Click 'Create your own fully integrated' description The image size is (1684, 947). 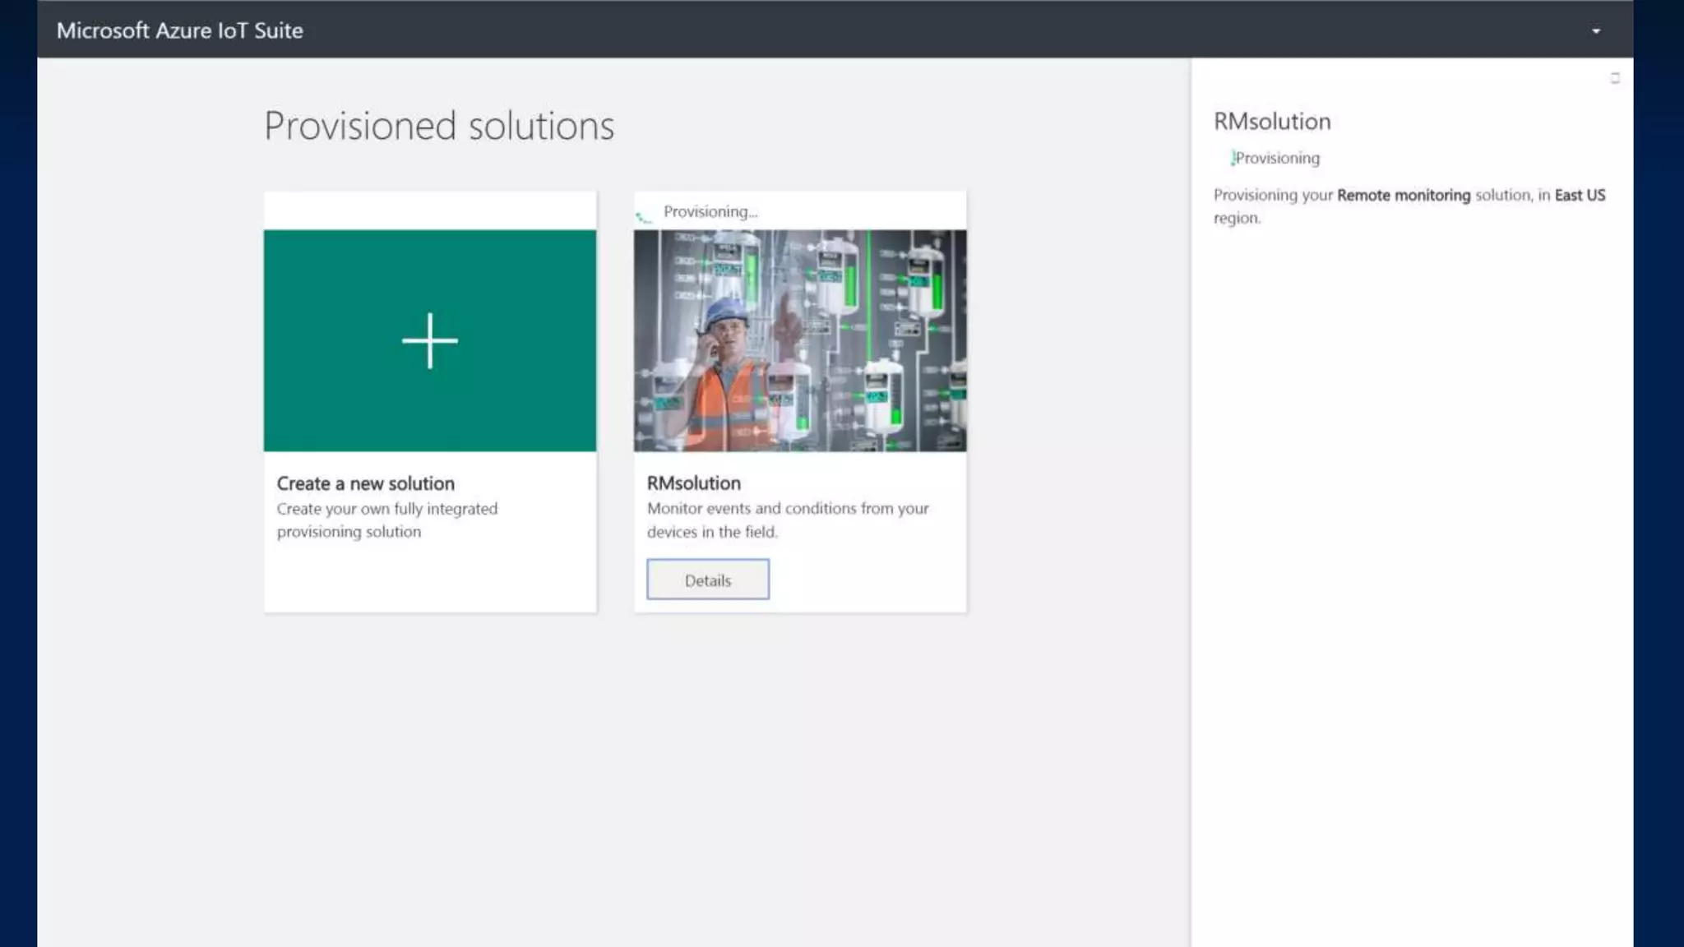pos(386,509)
